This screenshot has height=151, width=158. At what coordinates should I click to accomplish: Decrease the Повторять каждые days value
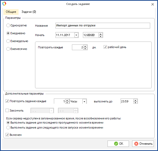[x=85, y=48]
